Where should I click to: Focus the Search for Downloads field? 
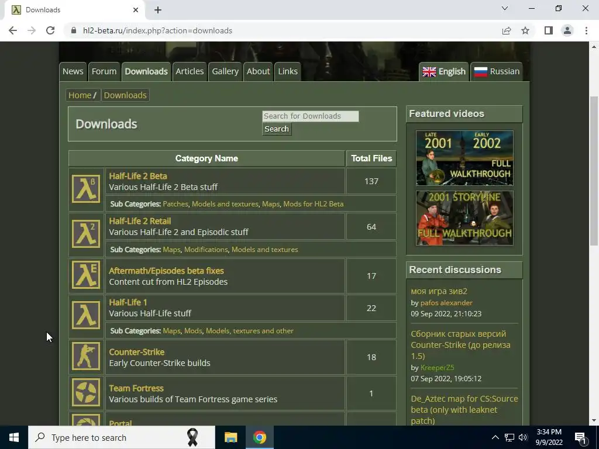[x=310, y=116]
